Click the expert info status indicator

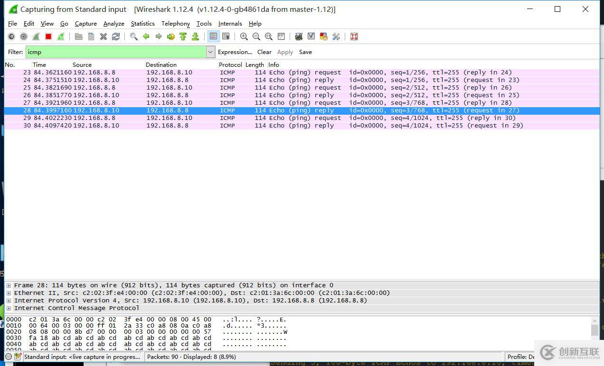9,357
